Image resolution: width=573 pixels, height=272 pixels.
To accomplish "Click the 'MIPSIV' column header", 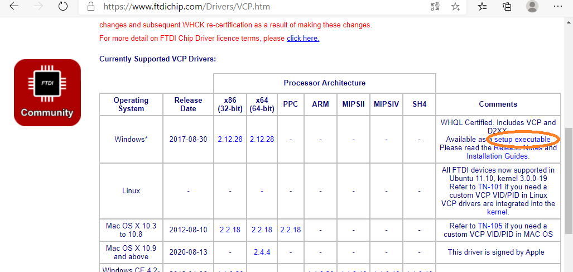I will pyautogui.click(x=386, y=104).
